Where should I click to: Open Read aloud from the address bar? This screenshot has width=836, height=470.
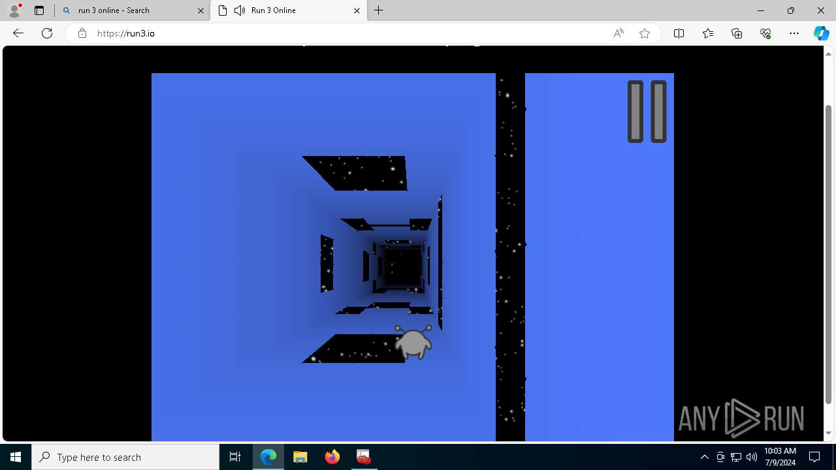619,33
